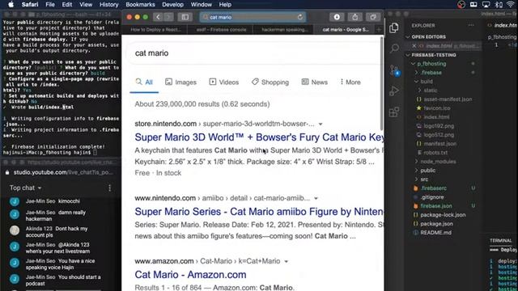The height and width of the screenshot is (291, 518).
Task: Open Cat Mario - Amazon.com result
Action: click(190, 275)
